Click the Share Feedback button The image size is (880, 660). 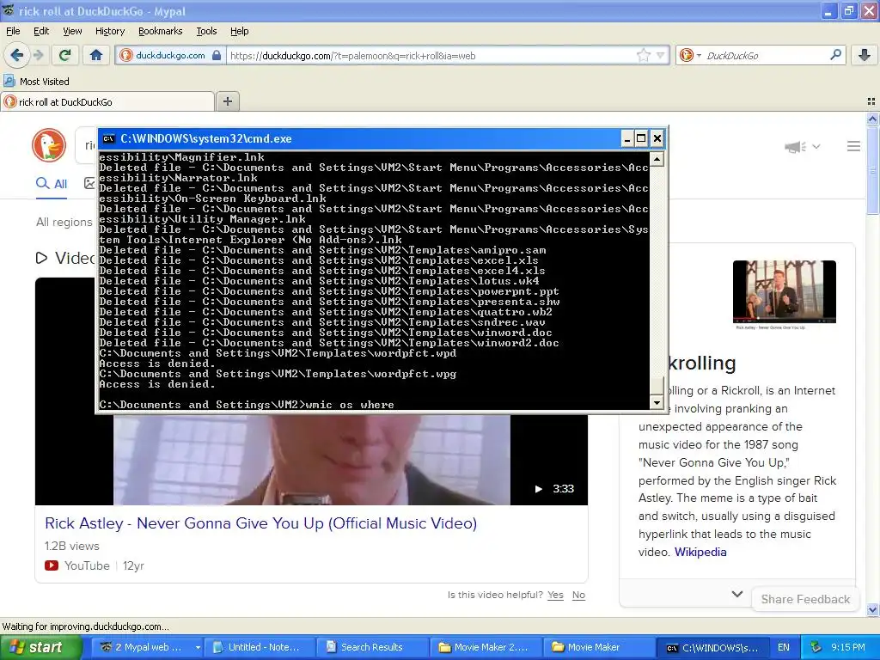pyautogui.click(x=804, y=599)
